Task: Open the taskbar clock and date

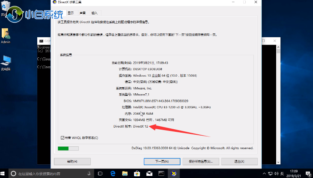Action: (294, 173)
